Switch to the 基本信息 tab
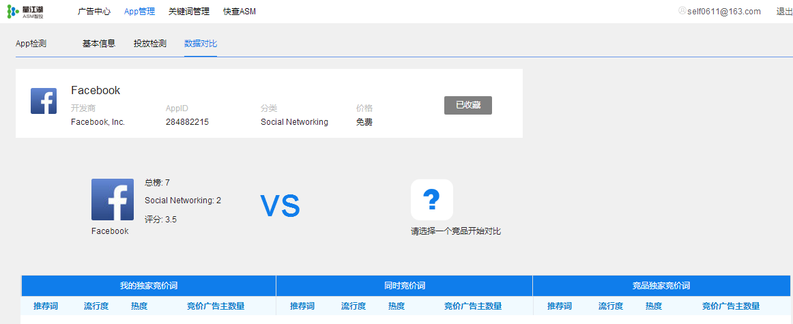 pos(99,44)
